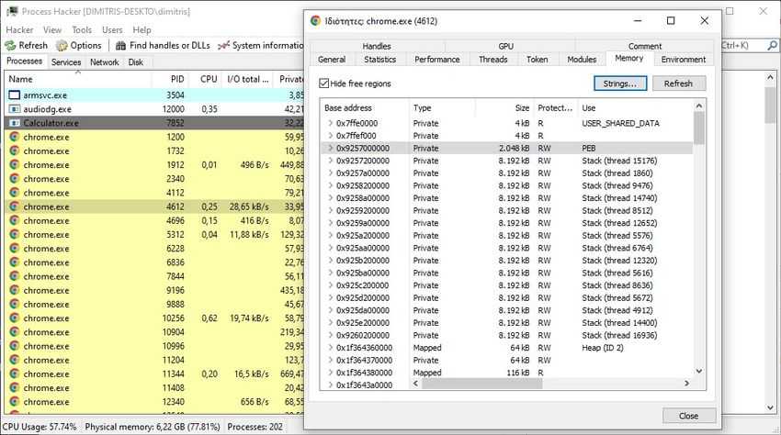Click the Refresh toolbar icon in Process Hacker
This screenshot has height=435, width=781.
(10, 45)
